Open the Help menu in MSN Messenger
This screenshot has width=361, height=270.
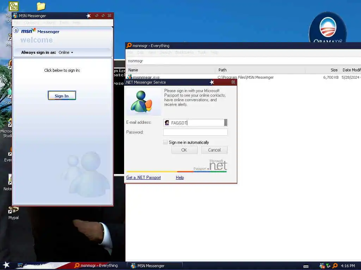(x=76, y=22)
